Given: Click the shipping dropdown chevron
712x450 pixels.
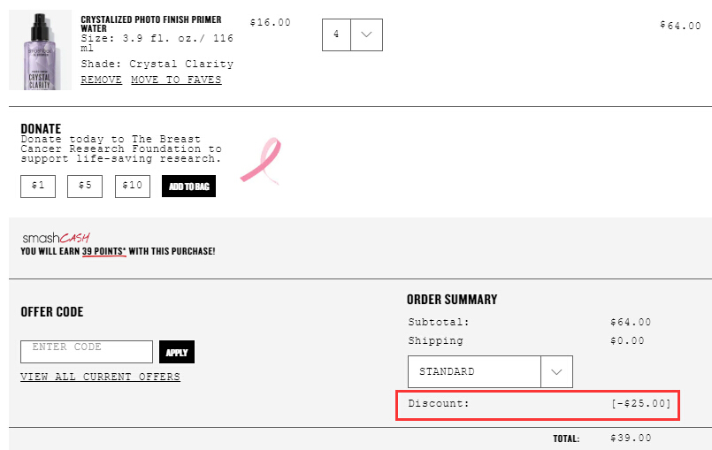Looking at the screenshot, I should (x=556, y=371).
